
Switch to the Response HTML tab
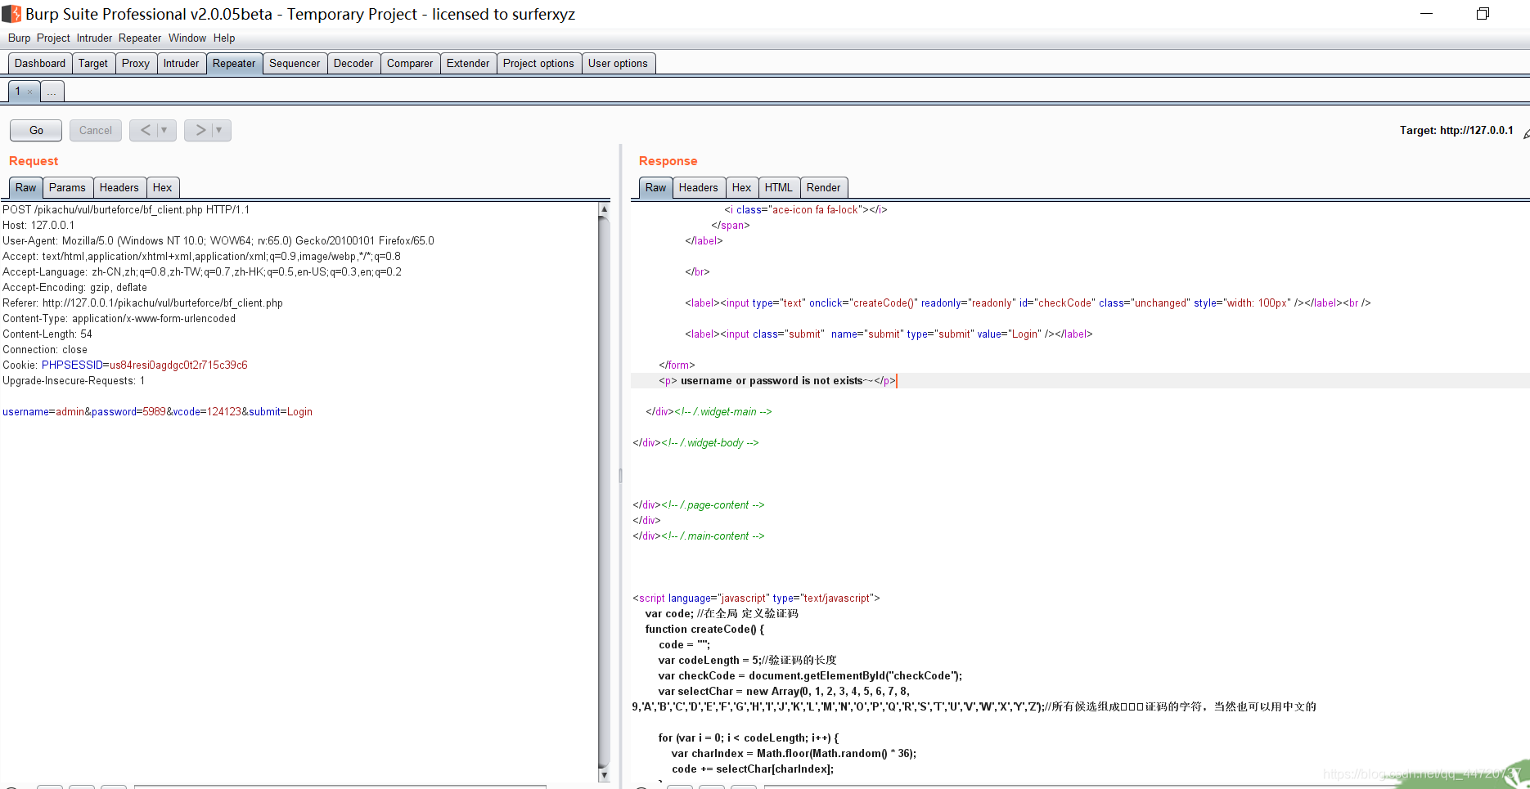click(779, 187)
